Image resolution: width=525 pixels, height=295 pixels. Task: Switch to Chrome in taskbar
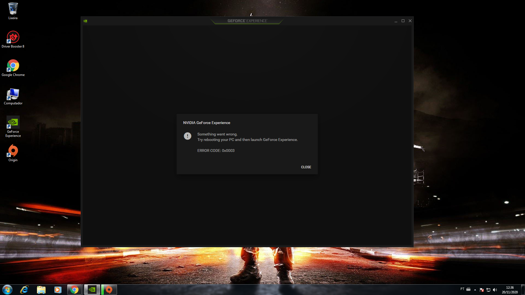[x=74, y=290]
